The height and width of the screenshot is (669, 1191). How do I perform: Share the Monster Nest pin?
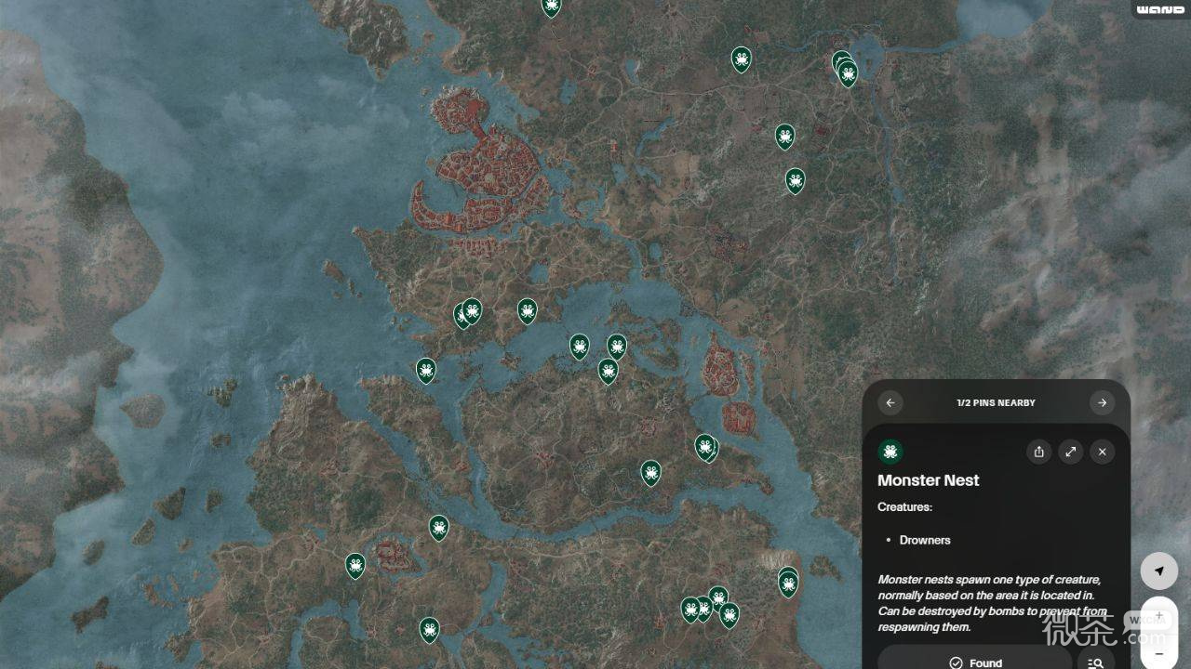[1039, 452]
